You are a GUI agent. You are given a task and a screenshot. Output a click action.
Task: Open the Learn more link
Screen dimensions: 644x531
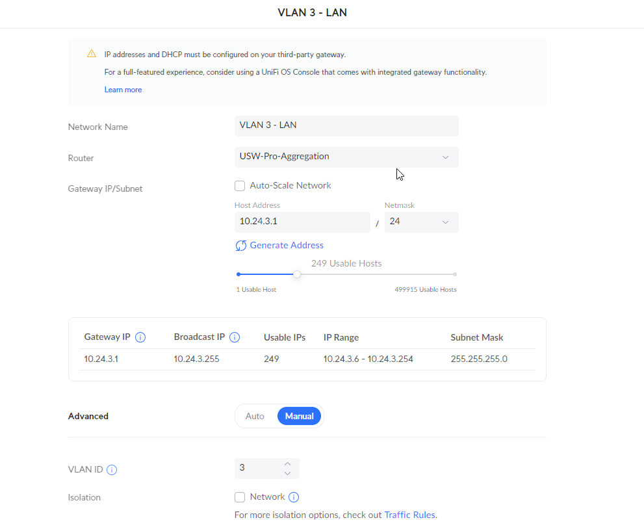[x=123, y=90]
